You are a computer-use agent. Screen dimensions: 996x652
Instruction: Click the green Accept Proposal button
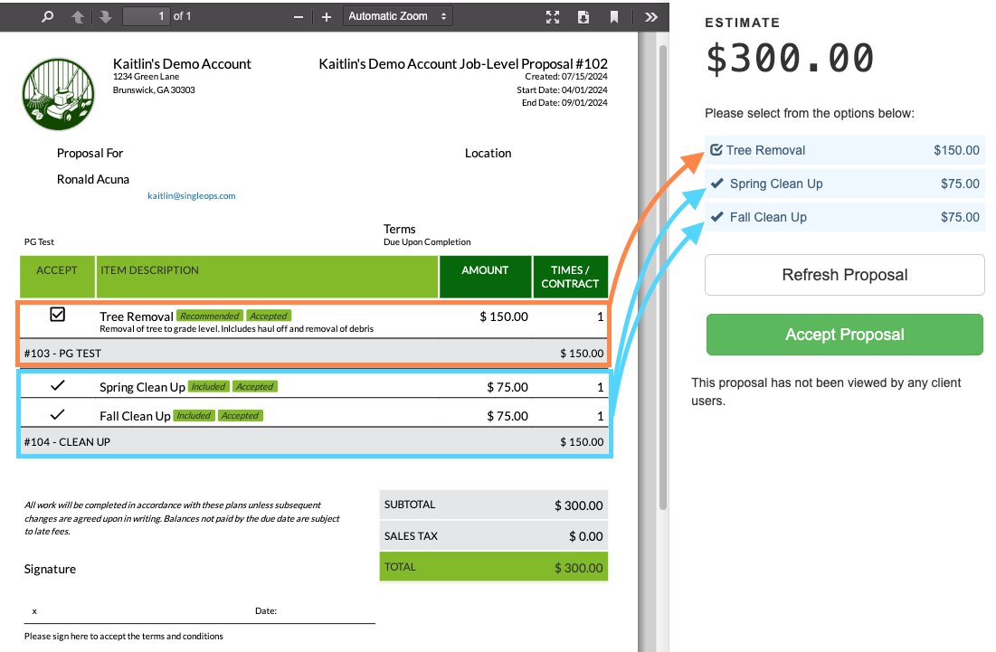(844, 335)
